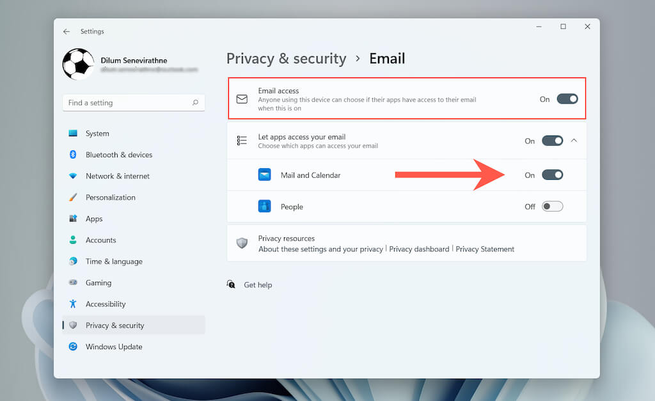Click the System monitor icon
The image size is (655, 401).
(x=73, y=133)
